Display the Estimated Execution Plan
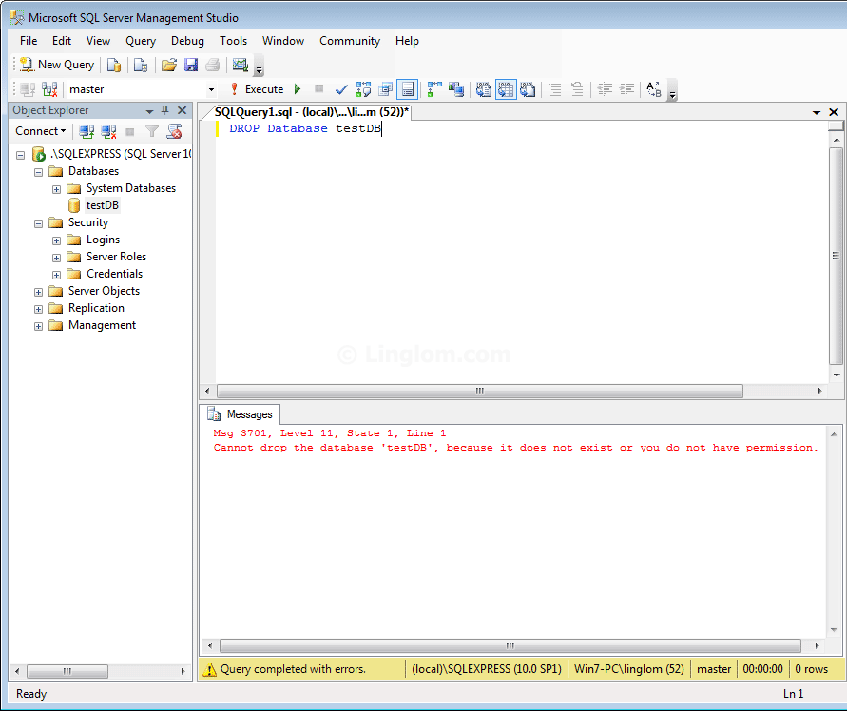The width and height of the screenshot is (847, 711). pos(363,89)
